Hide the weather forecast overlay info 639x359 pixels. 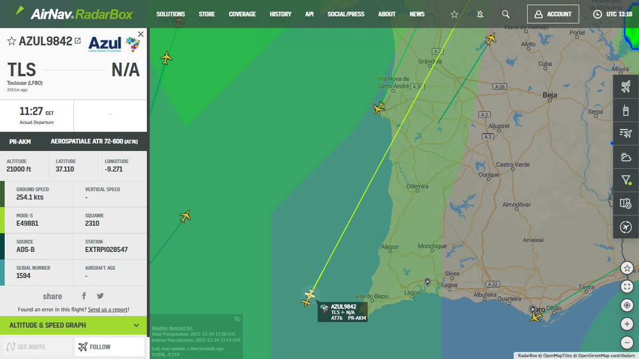click(237, 319)
